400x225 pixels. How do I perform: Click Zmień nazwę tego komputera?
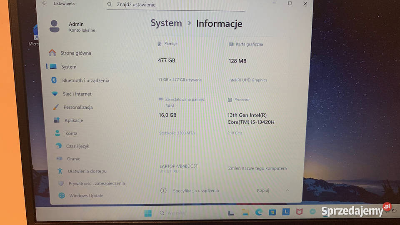pos(257,168)
